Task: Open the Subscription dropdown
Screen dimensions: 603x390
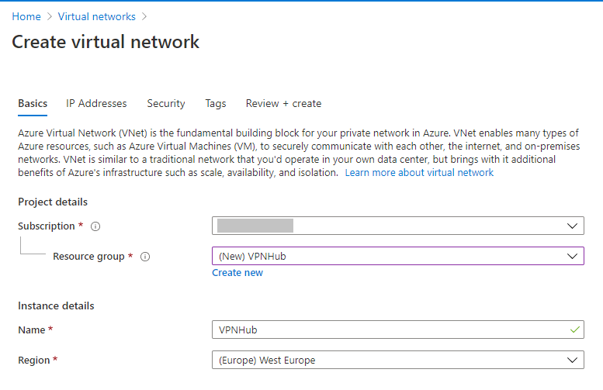Action: click(x=397, y=226)
